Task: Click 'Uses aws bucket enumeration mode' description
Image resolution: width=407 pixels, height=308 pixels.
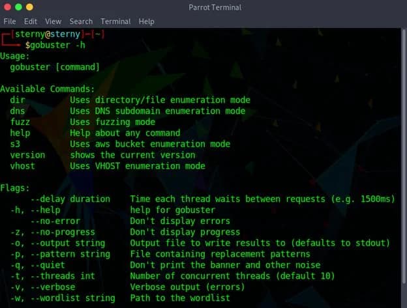Action: 150,144
